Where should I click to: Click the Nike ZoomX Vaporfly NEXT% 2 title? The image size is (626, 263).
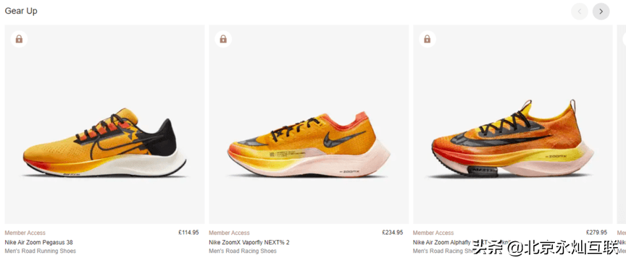click(249, 242)
